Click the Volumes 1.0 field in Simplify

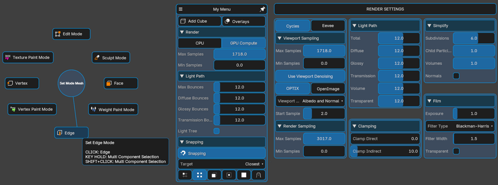[x=474, y=63]
